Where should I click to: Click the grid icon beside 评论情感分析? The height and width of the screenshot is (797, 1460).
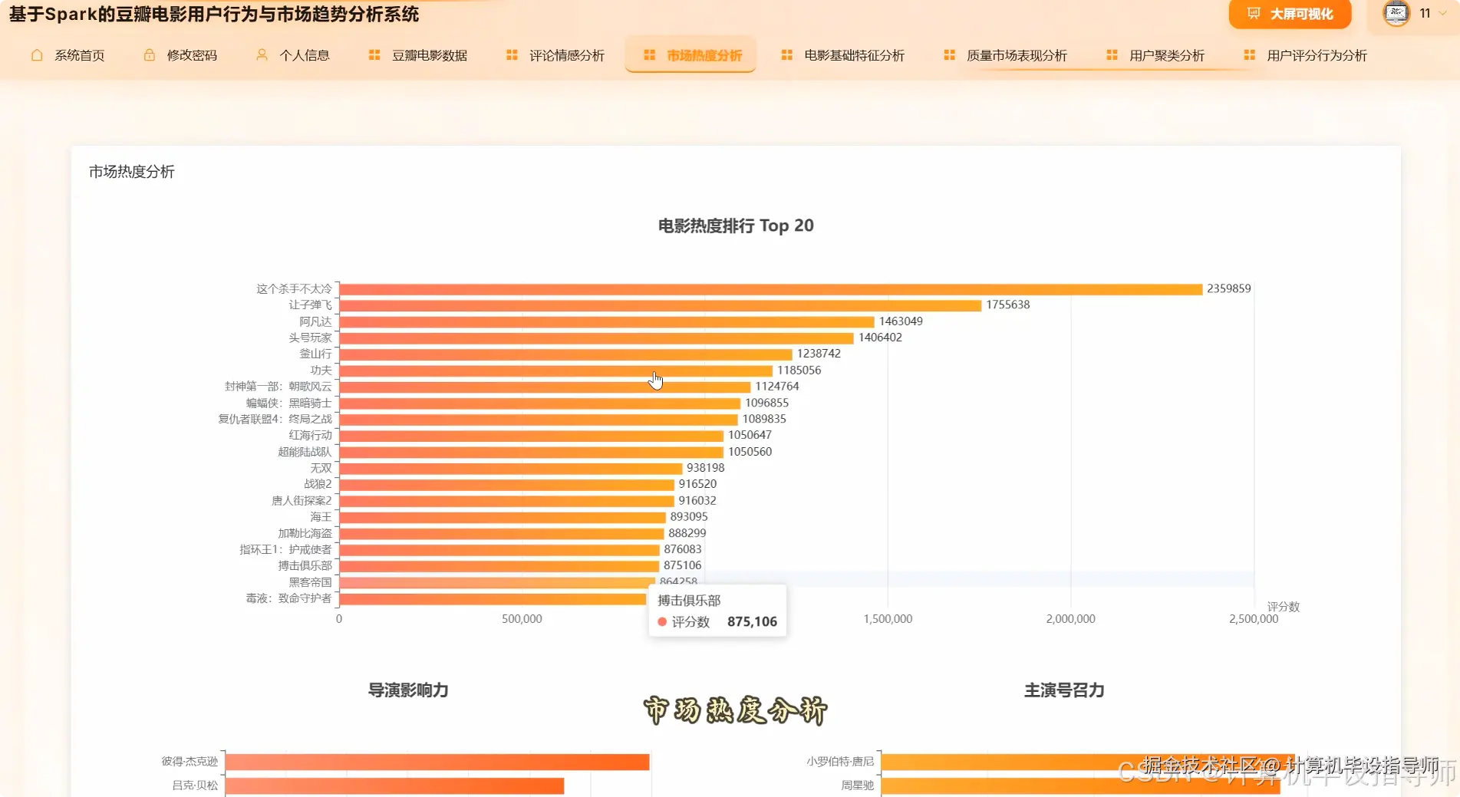tap(512, 55)
